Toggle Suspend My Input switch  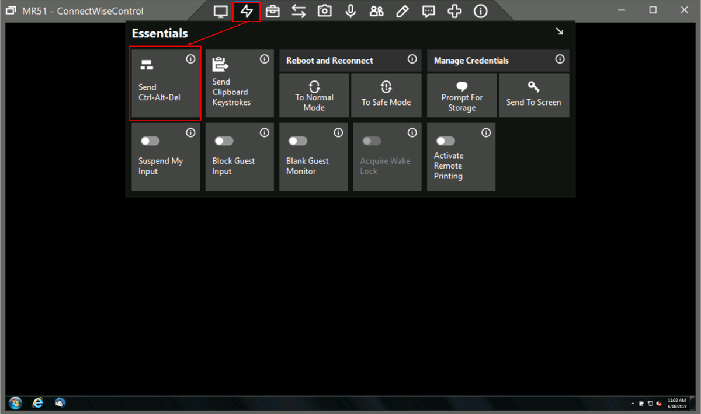(x=150, y=141)
